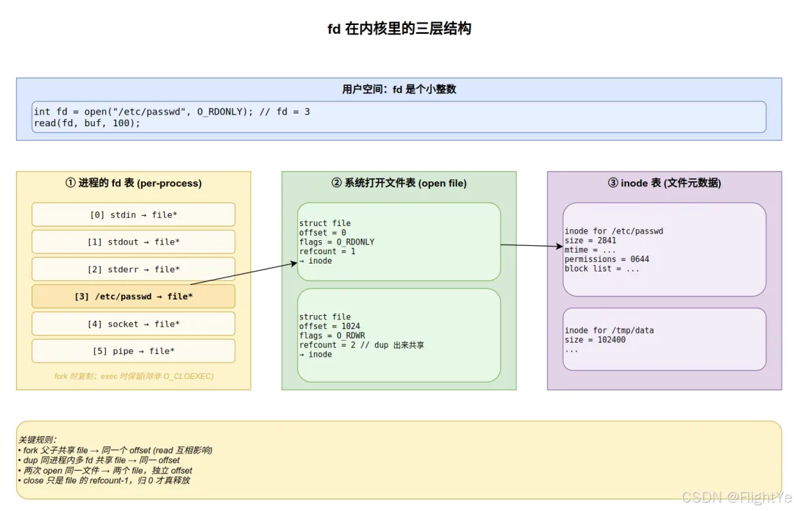
Task: Click the "refcount = 1" line
Action: click(327, 251)
